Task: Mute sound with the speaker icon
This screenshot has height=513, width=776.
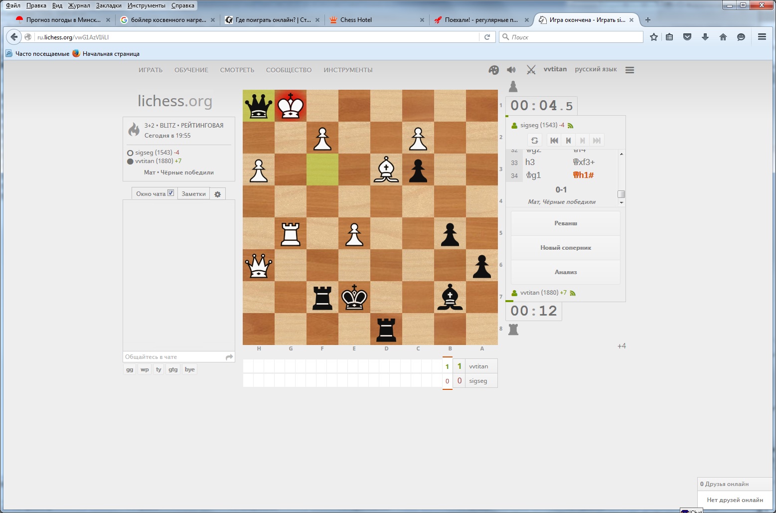Action: tap(511, 70)
